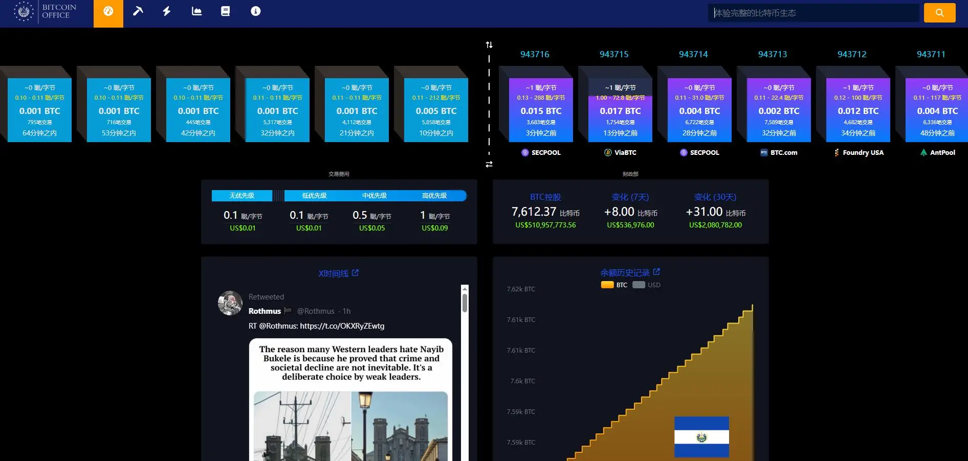Image resolution: width=968 pixels, height=461 pixels.
Task: Select the 中优先级 fee priority segment
Action: click(375, 196)
